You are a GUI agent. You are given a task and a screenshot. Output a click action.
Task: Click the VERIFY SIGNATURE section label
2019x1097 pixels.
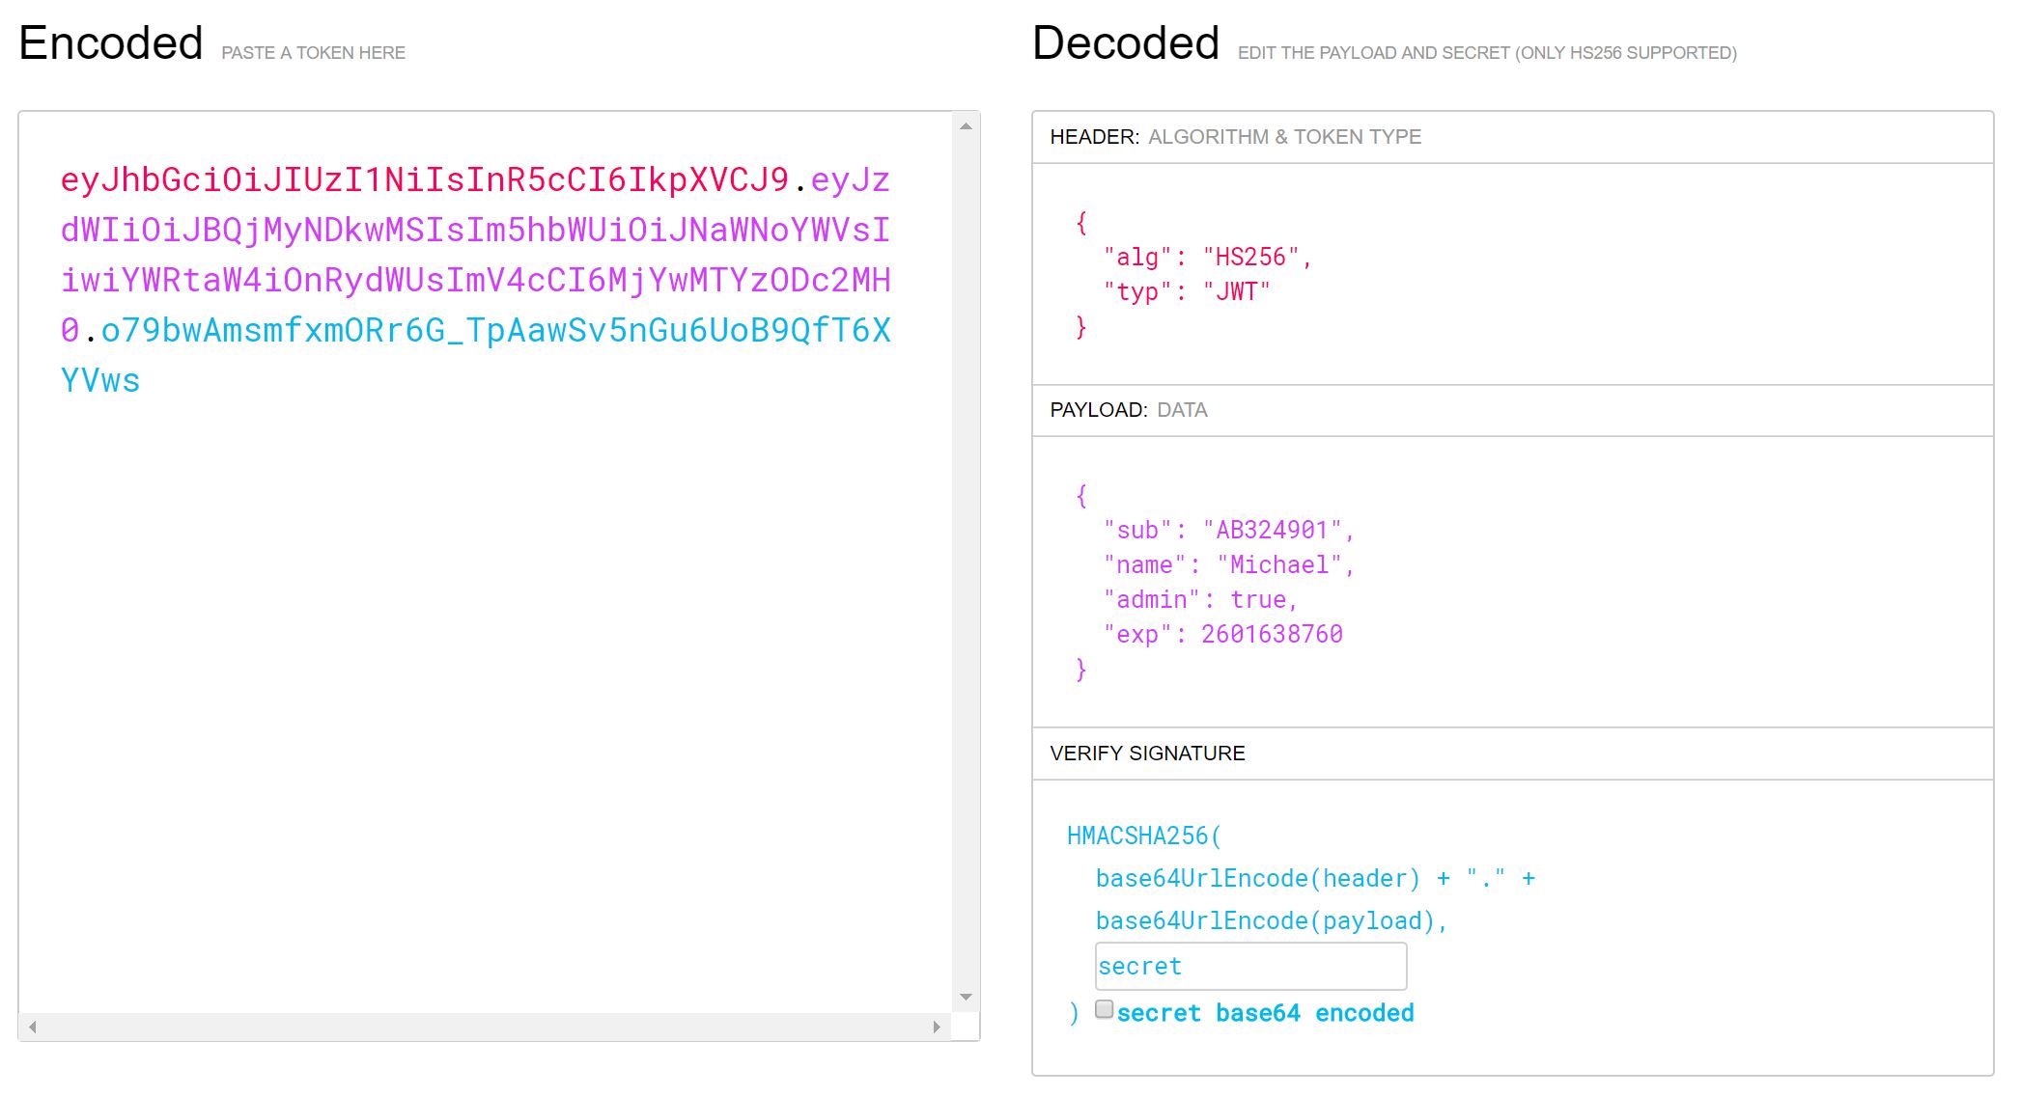pos(1147,754)
